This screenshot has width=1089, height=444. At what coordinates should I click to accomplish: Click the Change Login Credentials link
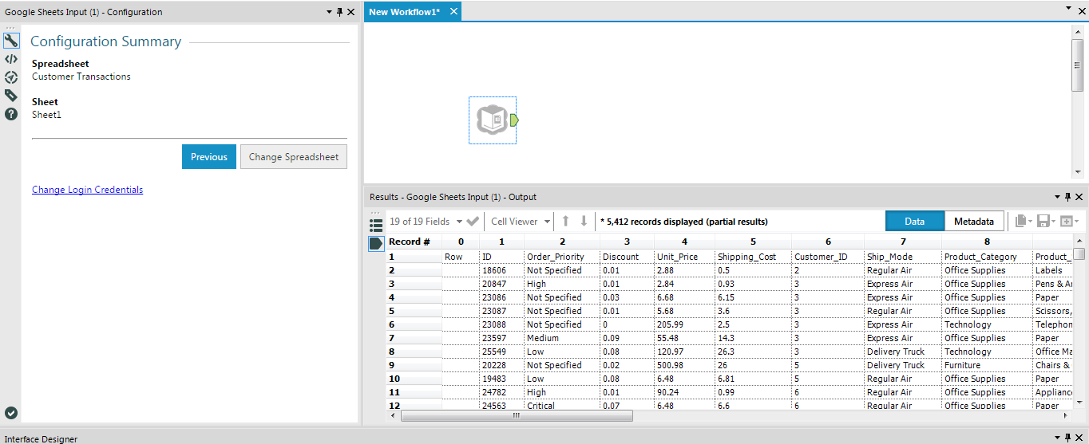(87, 190)
